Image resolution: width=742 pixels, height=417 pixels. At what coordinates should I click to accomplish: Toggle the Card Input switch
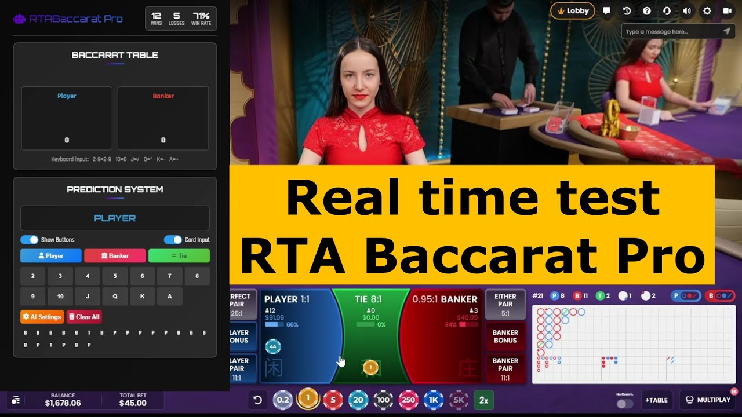[173, 240]
